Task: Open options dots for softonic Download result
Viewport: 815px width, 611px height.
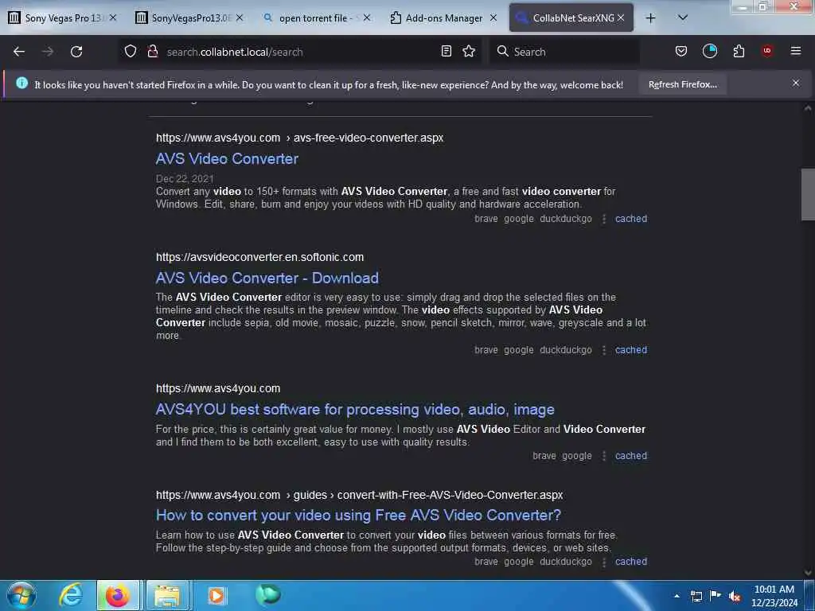Action: 603,350
